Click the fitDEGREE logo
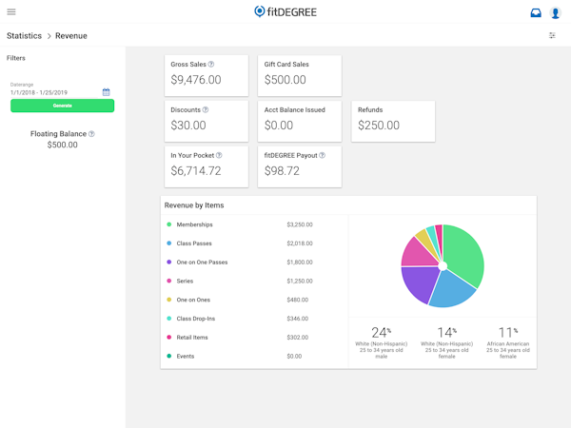571x428 pixels. point(285,12)
